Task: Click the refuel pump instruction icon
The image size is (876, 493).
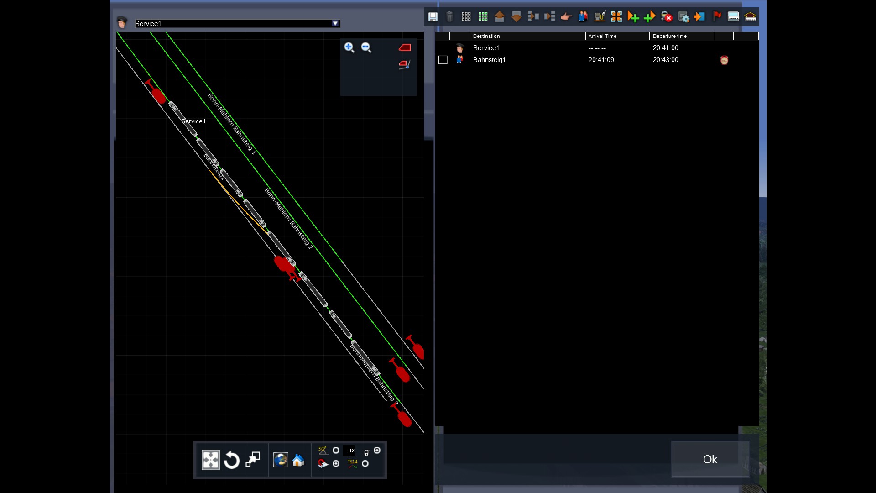Action: point(600,17)
